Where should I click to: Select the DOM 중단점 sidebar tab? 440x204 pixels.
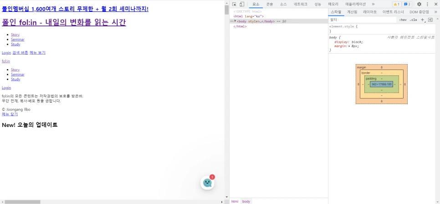(x=419, y=12)
